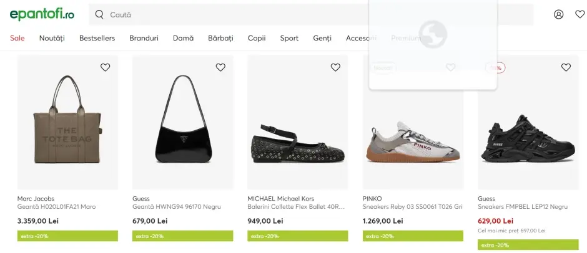Go to the Genți category
The height and width of the screenshot is (253, 587).
[322, 38]
